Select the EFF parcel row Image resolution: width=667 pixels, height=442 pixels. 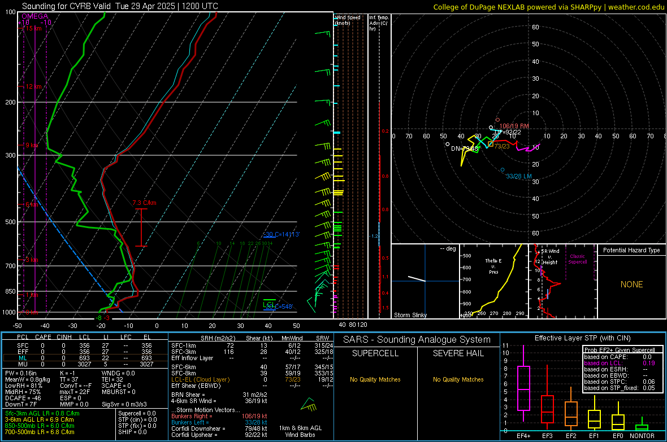click(85, 352)
